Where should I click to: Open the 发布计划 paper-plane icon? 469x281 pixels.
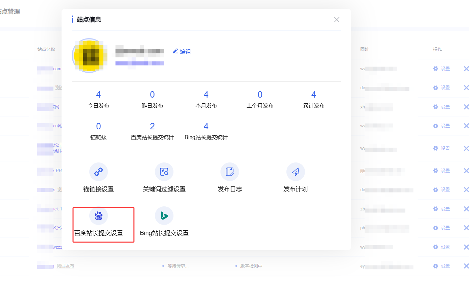[x=296, y=172]
